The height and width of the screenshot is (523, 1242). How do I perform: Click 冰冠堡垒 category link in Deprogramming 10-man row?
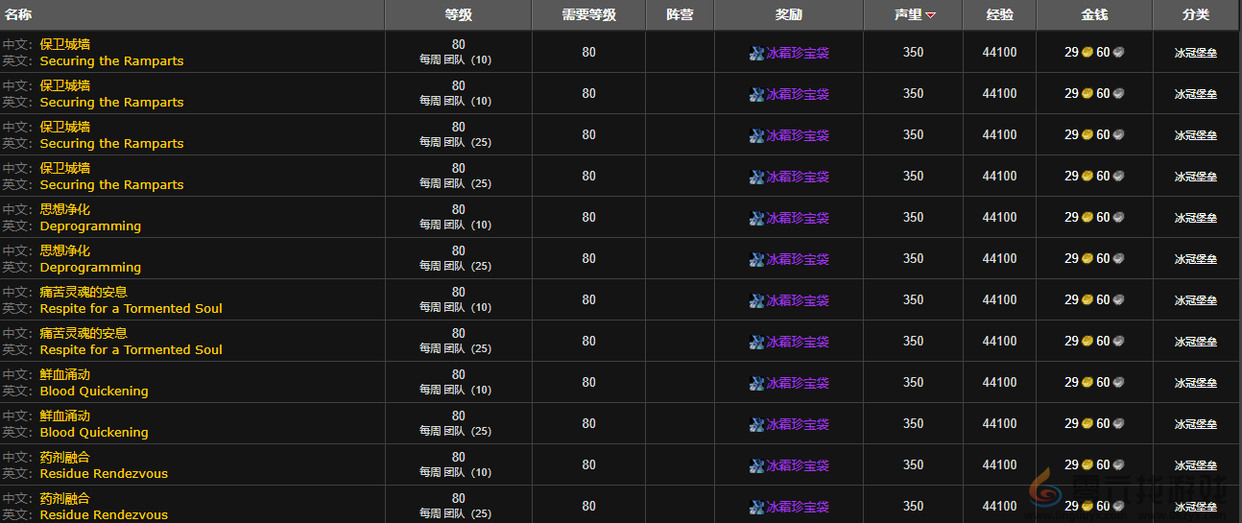pyautogui.click(x=1195, y=218)
